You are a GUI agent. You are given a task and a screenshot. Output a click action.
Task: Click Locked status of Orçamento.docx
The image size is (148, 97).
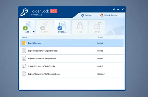click(x=100, y=51)
